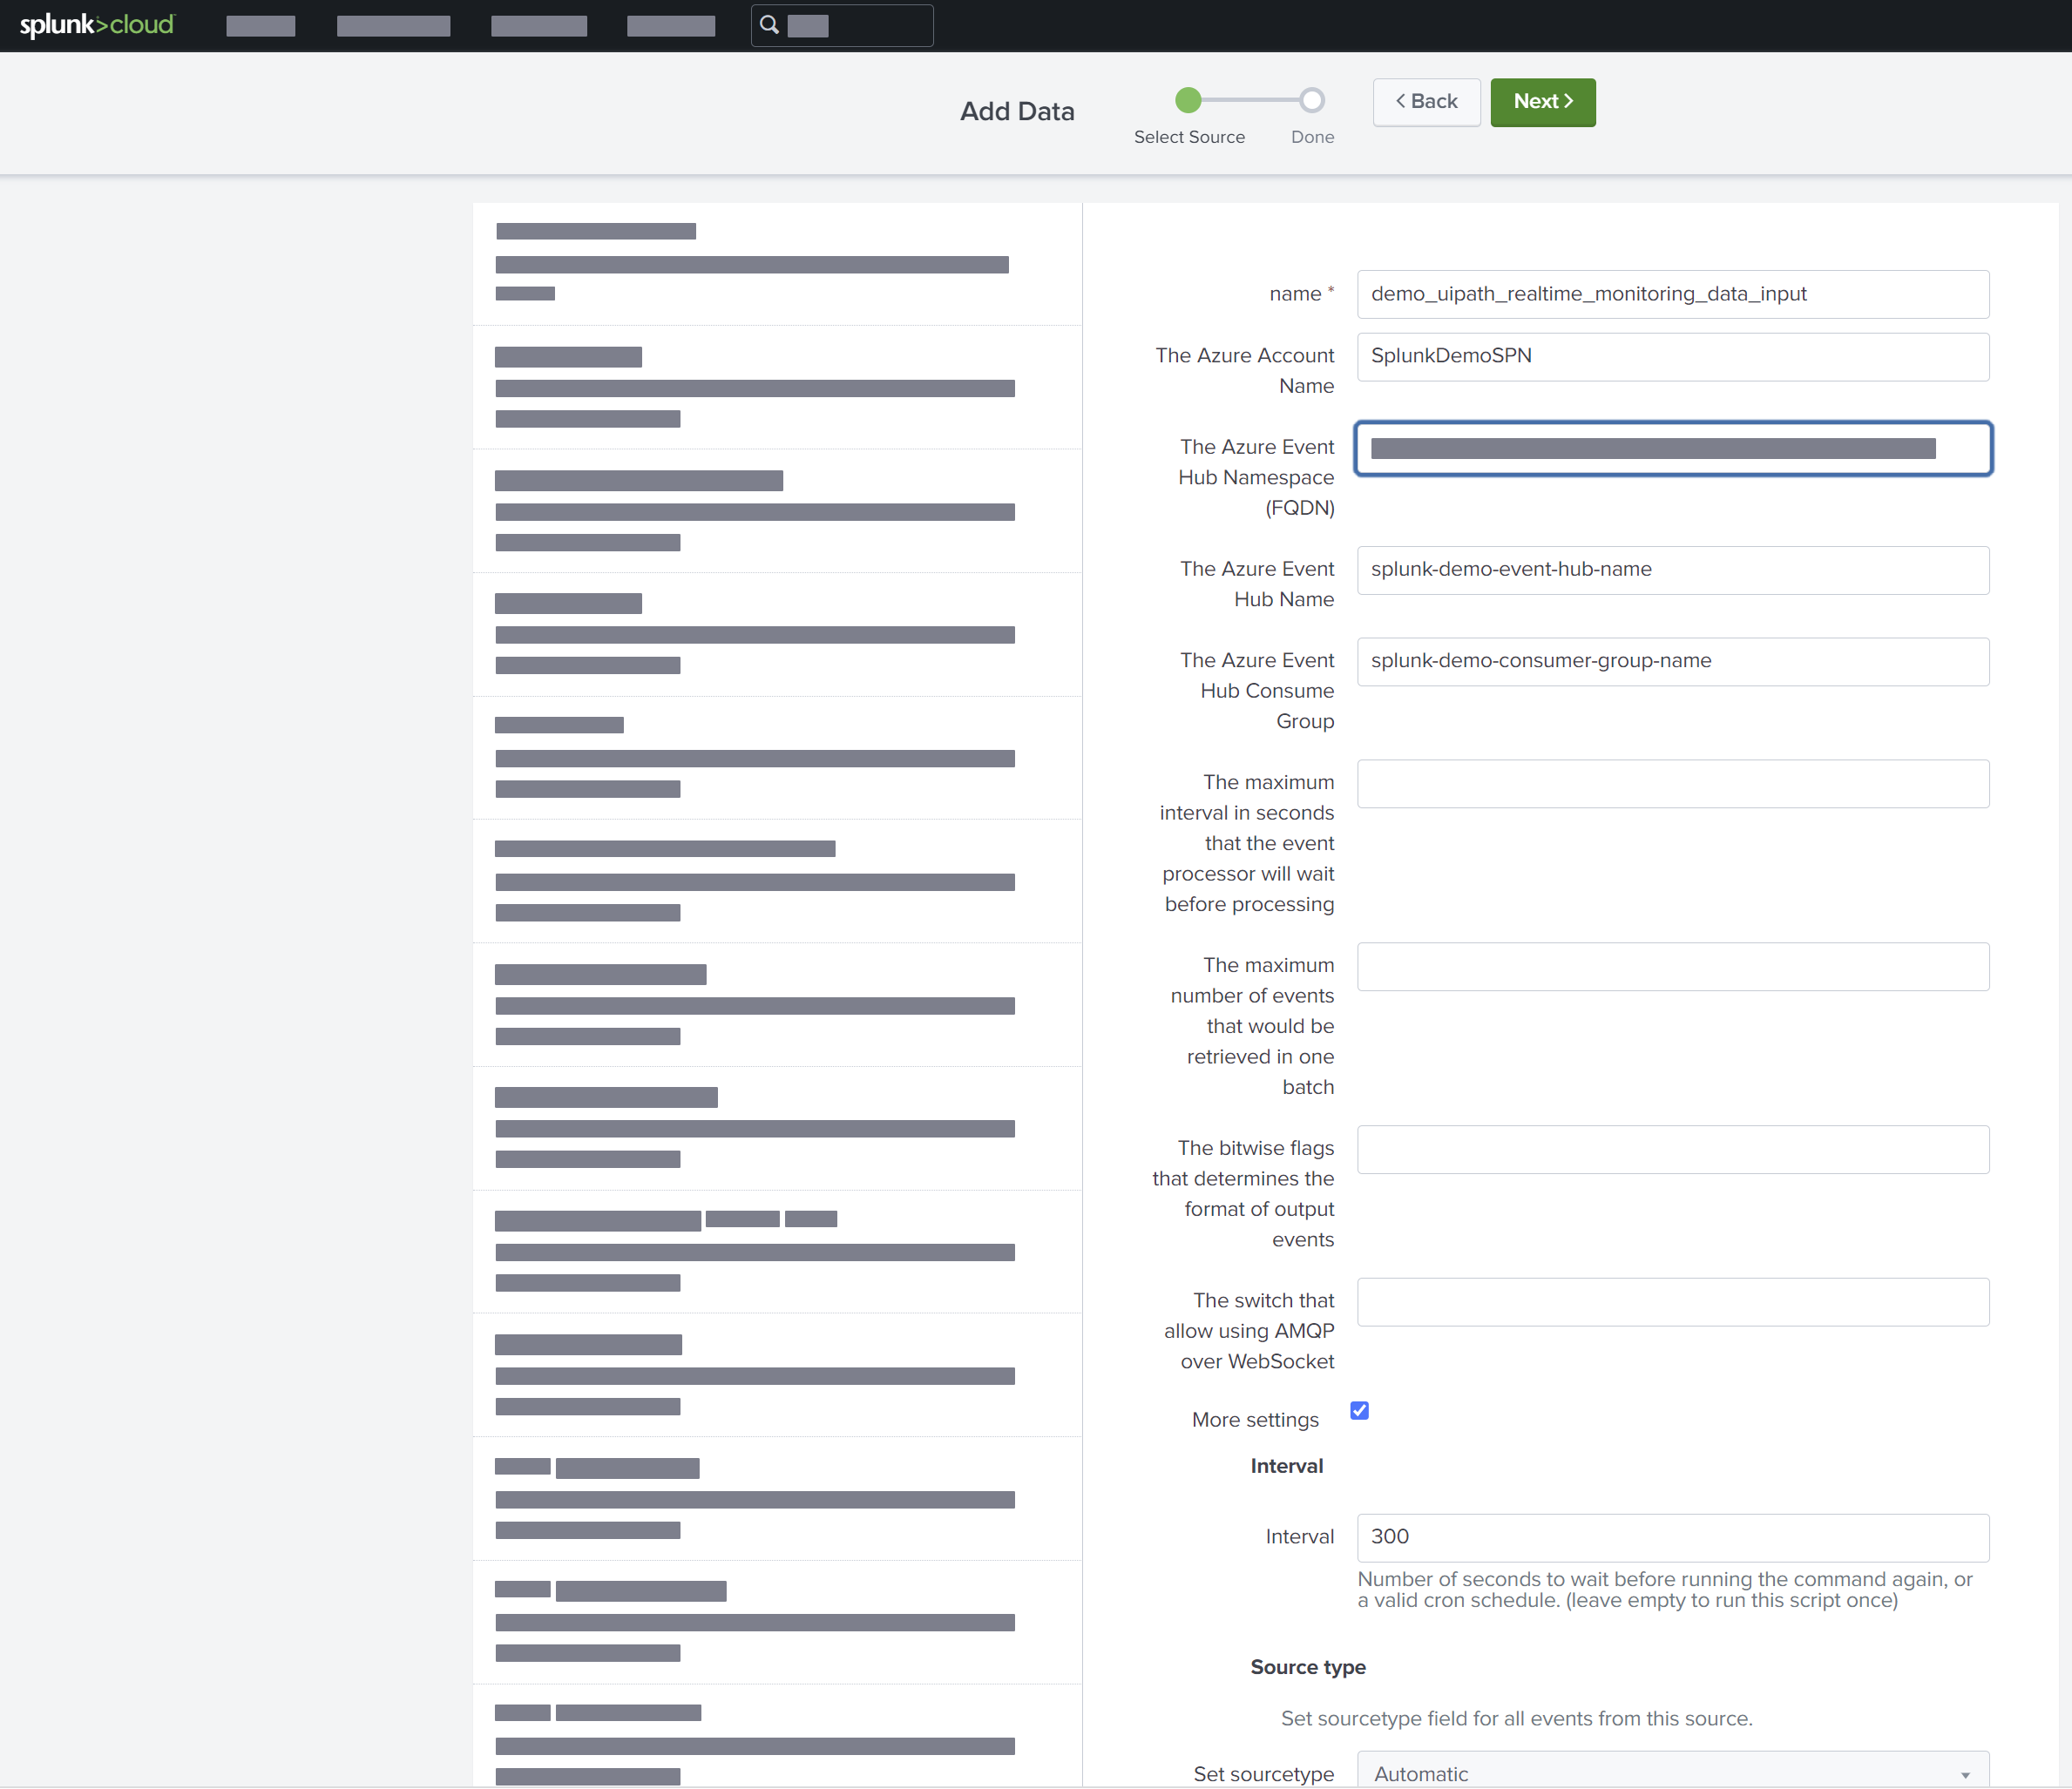Image resolution: width=2072 pixels, height=1789 pixels.
Task: Click the Event Hub Consumer Group field
Action: click(1672, 662)
